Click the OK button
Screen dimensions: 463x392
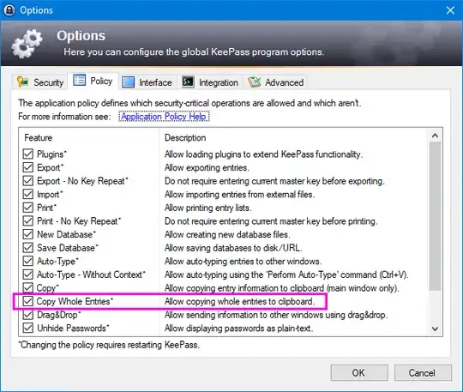(x=359, y=373)
